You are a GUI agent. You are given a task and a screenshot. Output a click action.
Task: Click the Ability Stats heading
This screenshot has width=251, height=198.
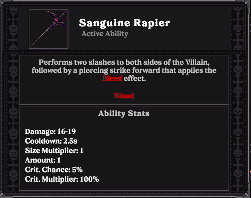pos(124,113)
